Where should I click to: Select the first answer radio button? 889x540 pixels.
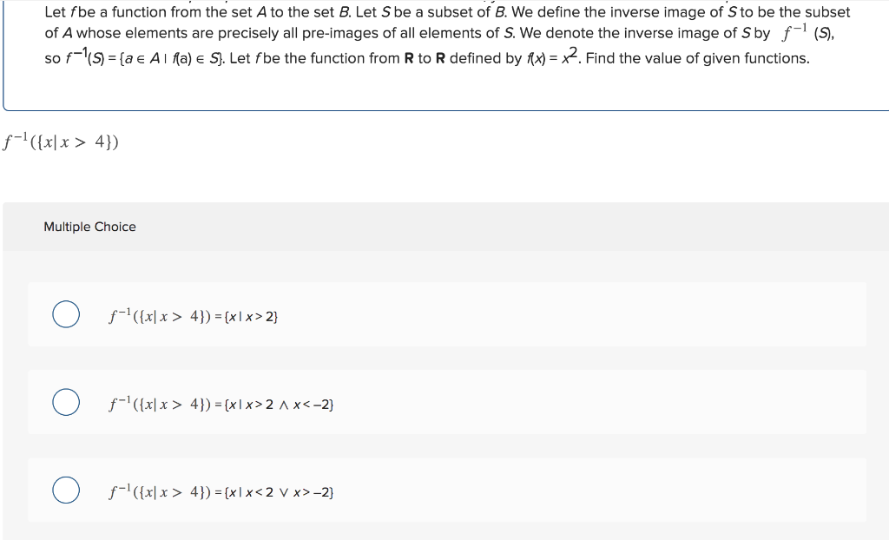tap(65, 314)
